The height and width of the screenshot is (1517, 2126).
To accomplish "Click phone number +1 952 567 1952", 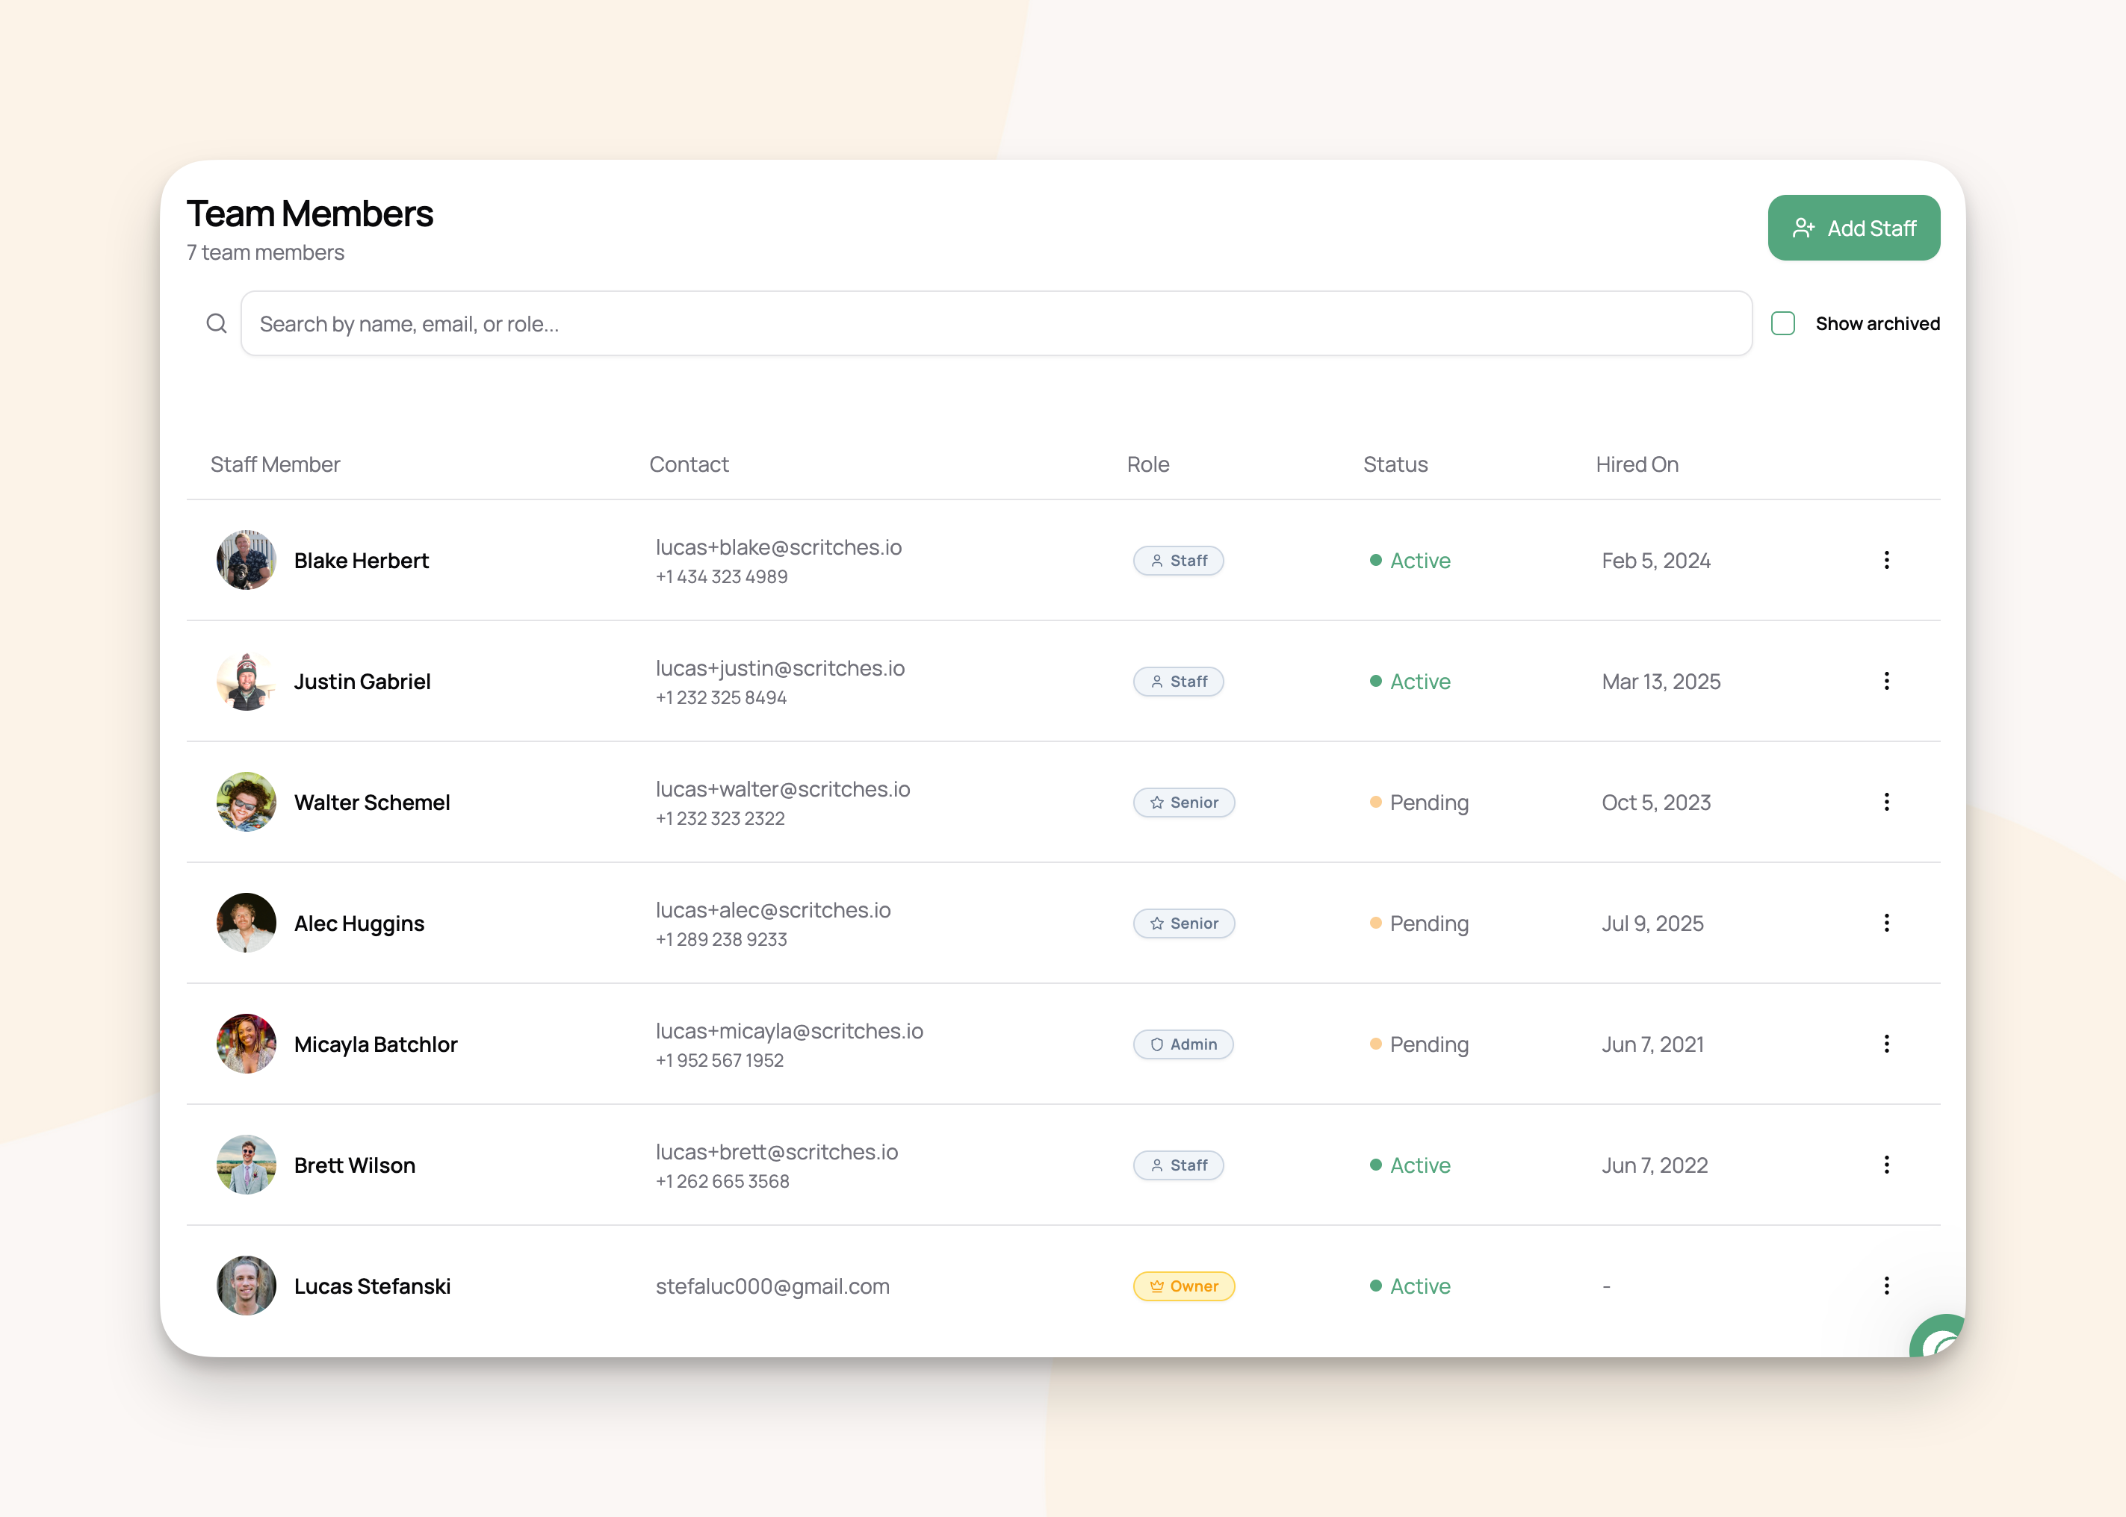I will click(x=719, y=1060).
